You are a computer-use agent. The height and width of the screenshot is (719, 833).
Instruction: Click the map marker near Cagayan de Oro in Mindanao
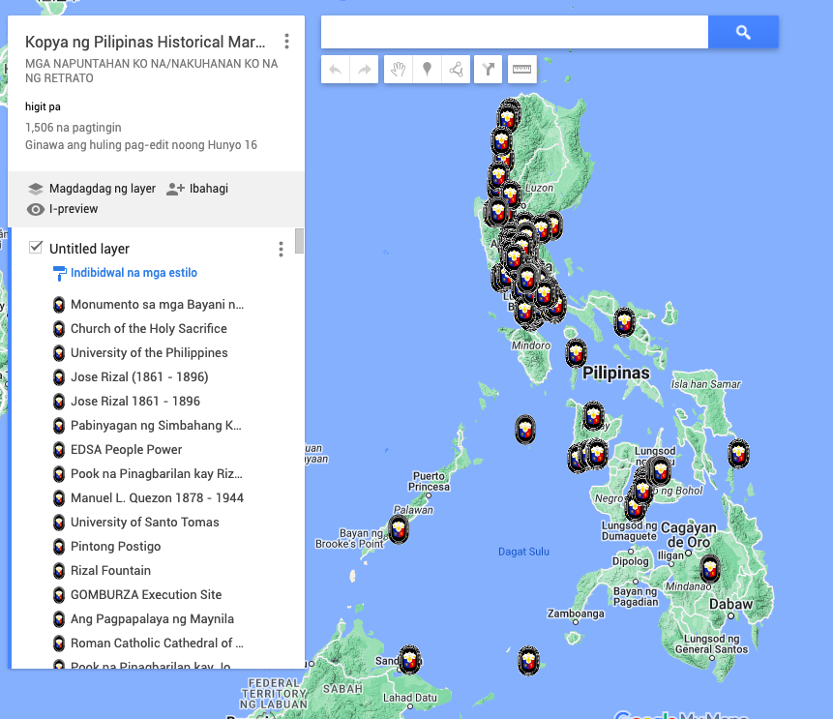click(710, 569)
